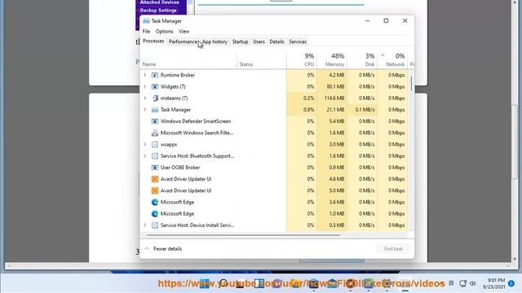This screenshot has width=522, height=293.
Task: Open the File menu
Action: (146, 31)
